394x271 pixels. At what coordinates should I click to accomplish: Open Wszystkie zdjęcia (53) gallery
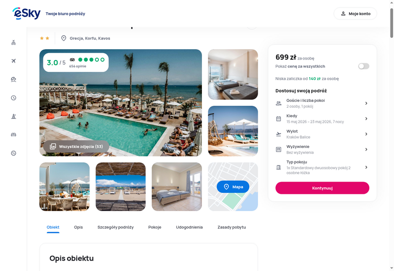click(x=76, y=147)
